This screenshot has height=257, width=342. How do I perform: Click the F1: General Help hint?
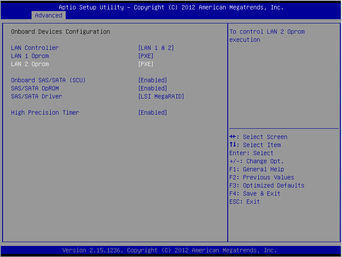(x=257, y=169)
